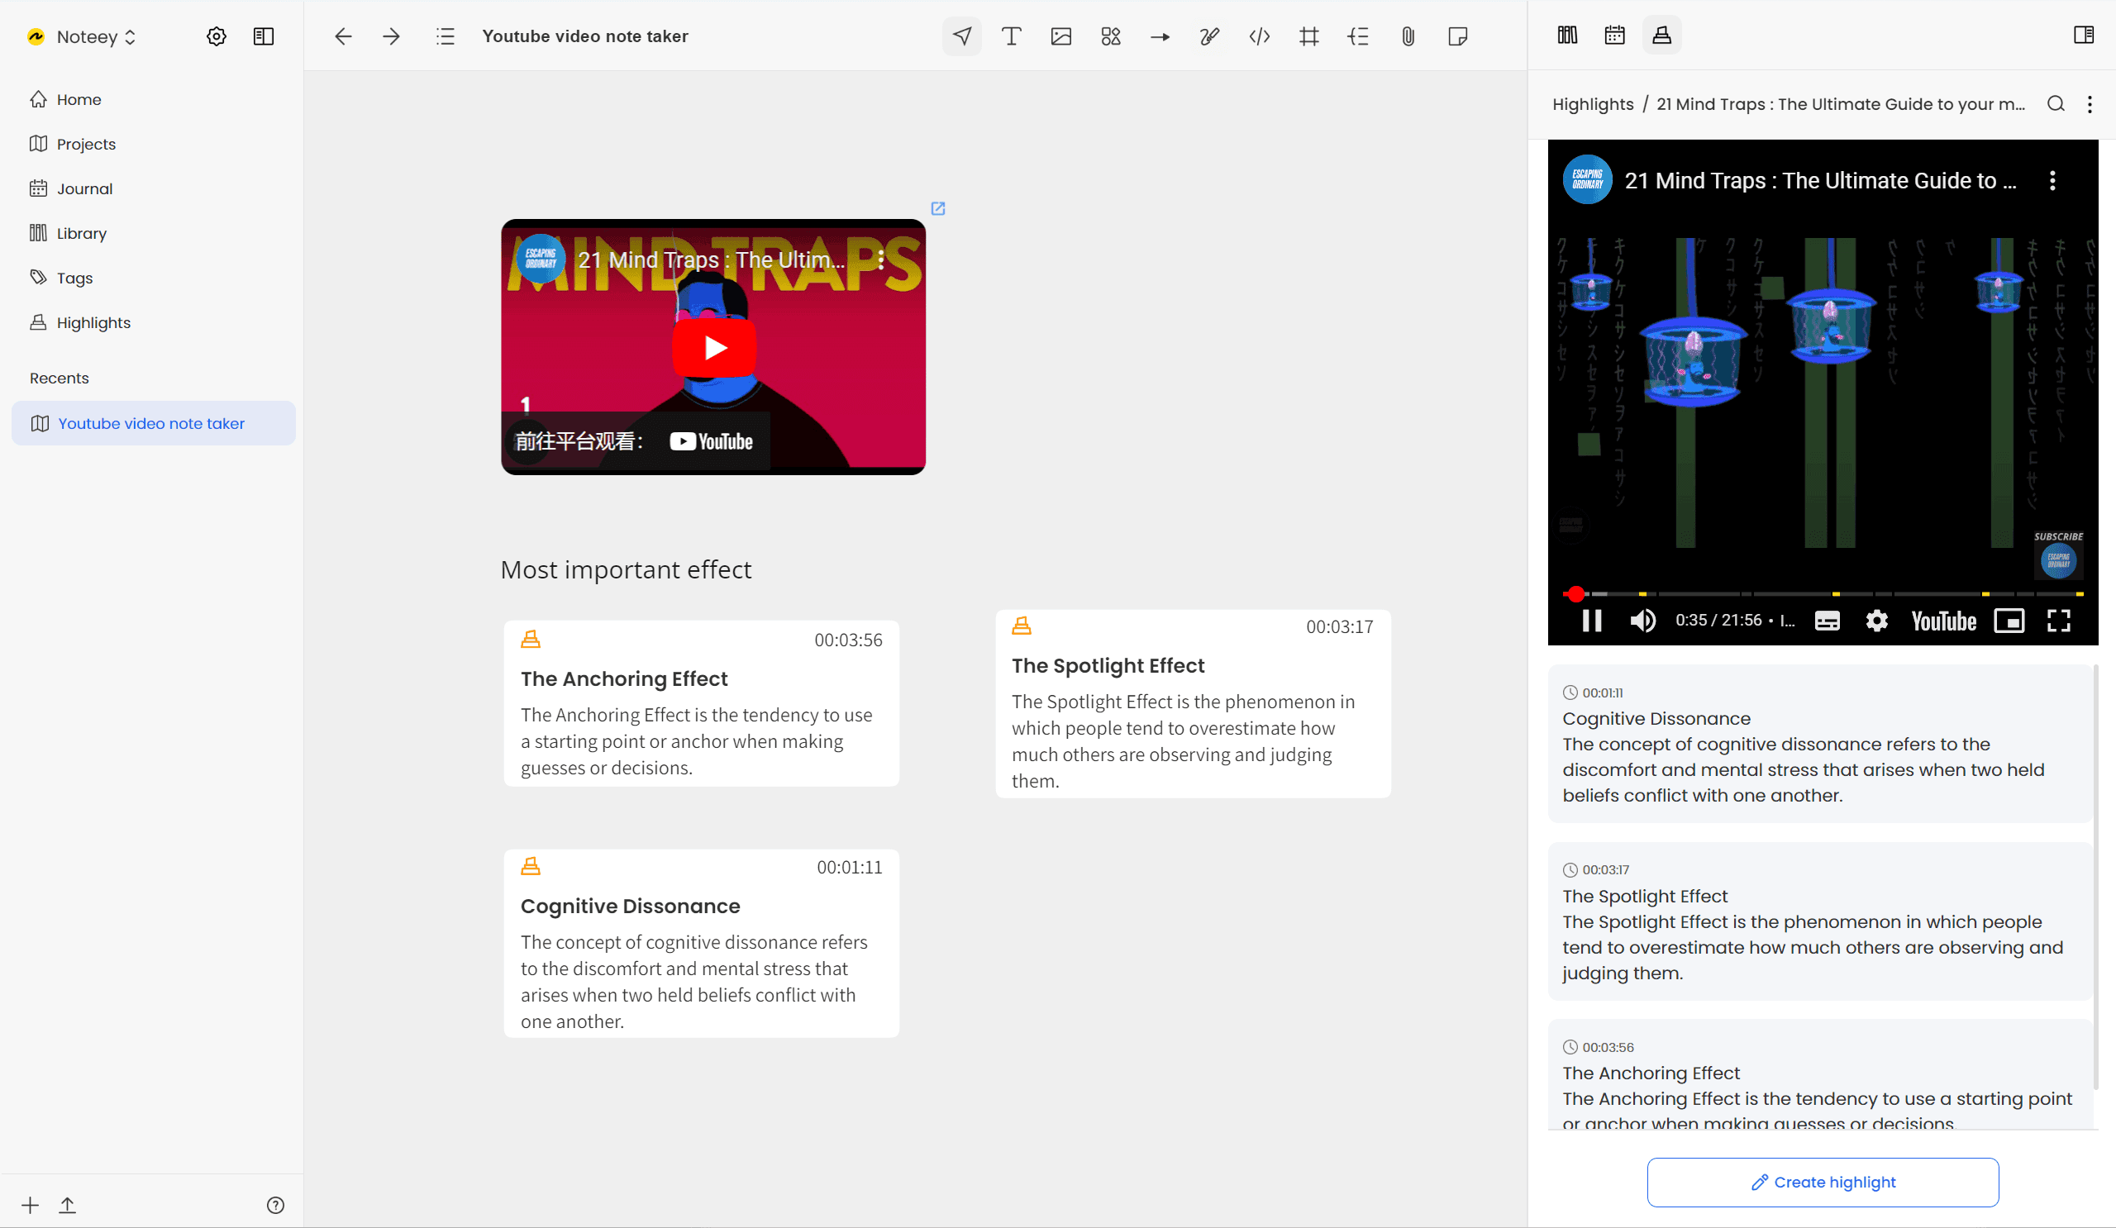Select the Image insert tool
This screenshot has height=1228, width=2116.
click(x=1060, y=36)
